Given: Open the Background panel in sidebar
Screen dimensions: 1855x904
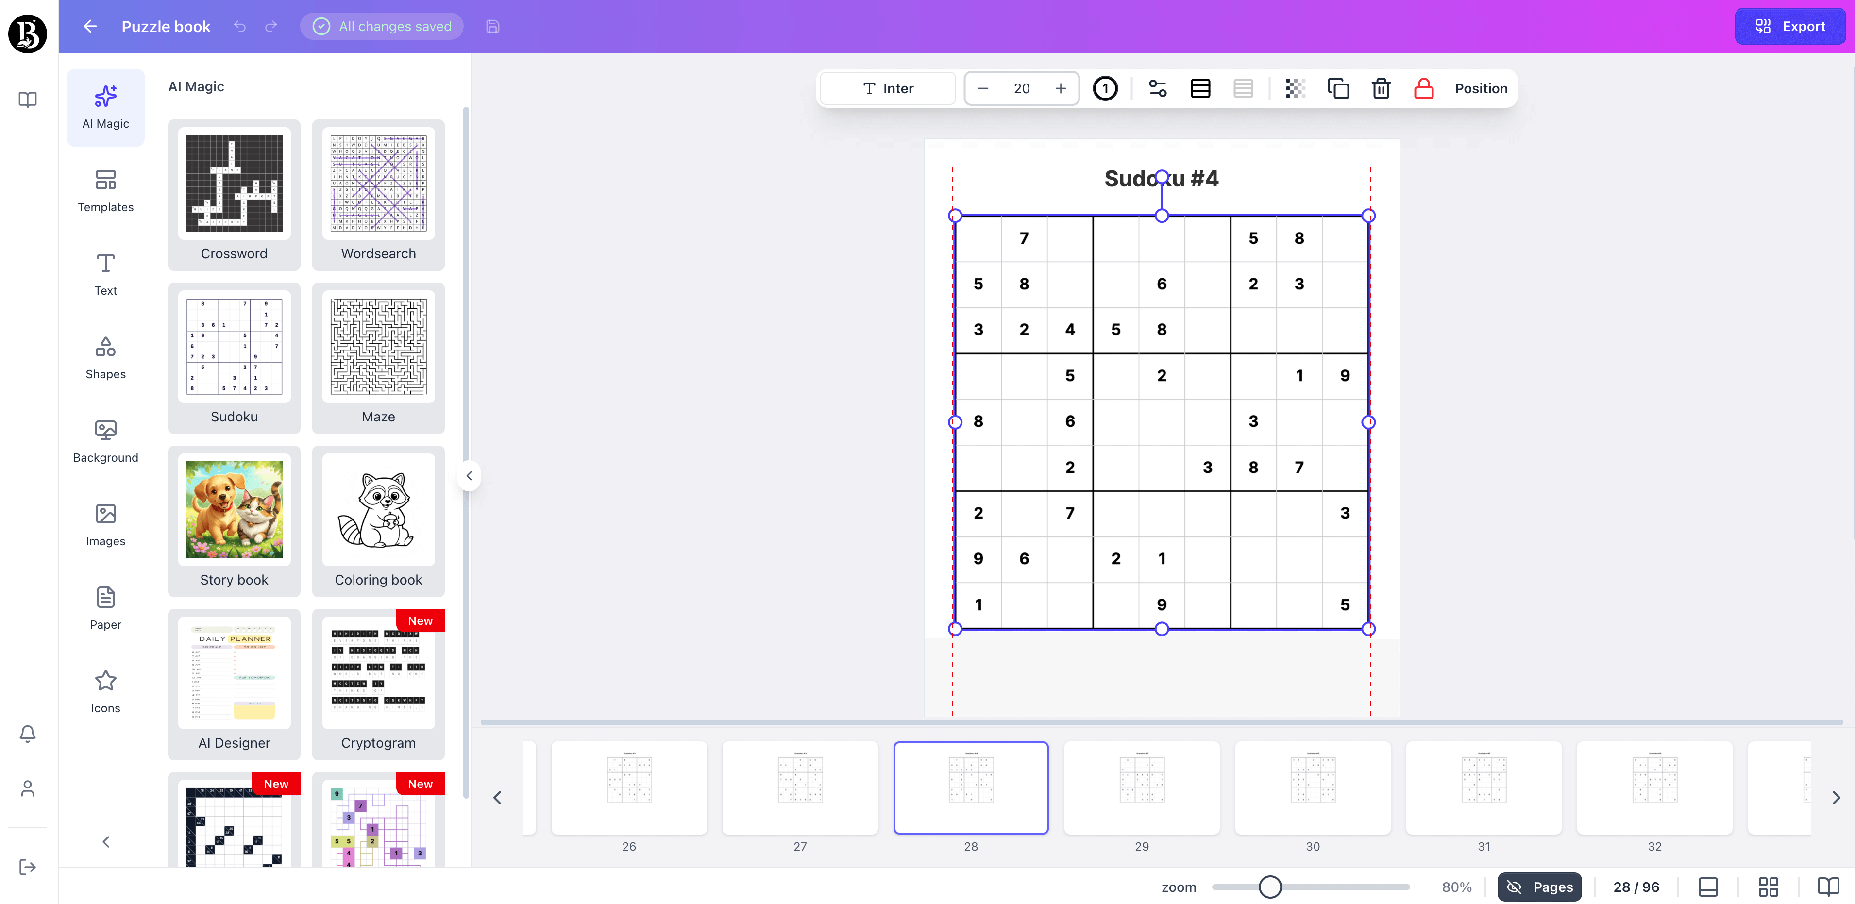Looking at the screenshot, I should (105, 441).
